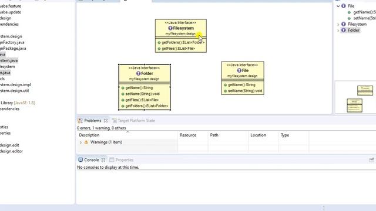The height and width of the screenshot is (211, 376).
Task: Sort by the Resource column header
Action: click(x=188, y=135)
